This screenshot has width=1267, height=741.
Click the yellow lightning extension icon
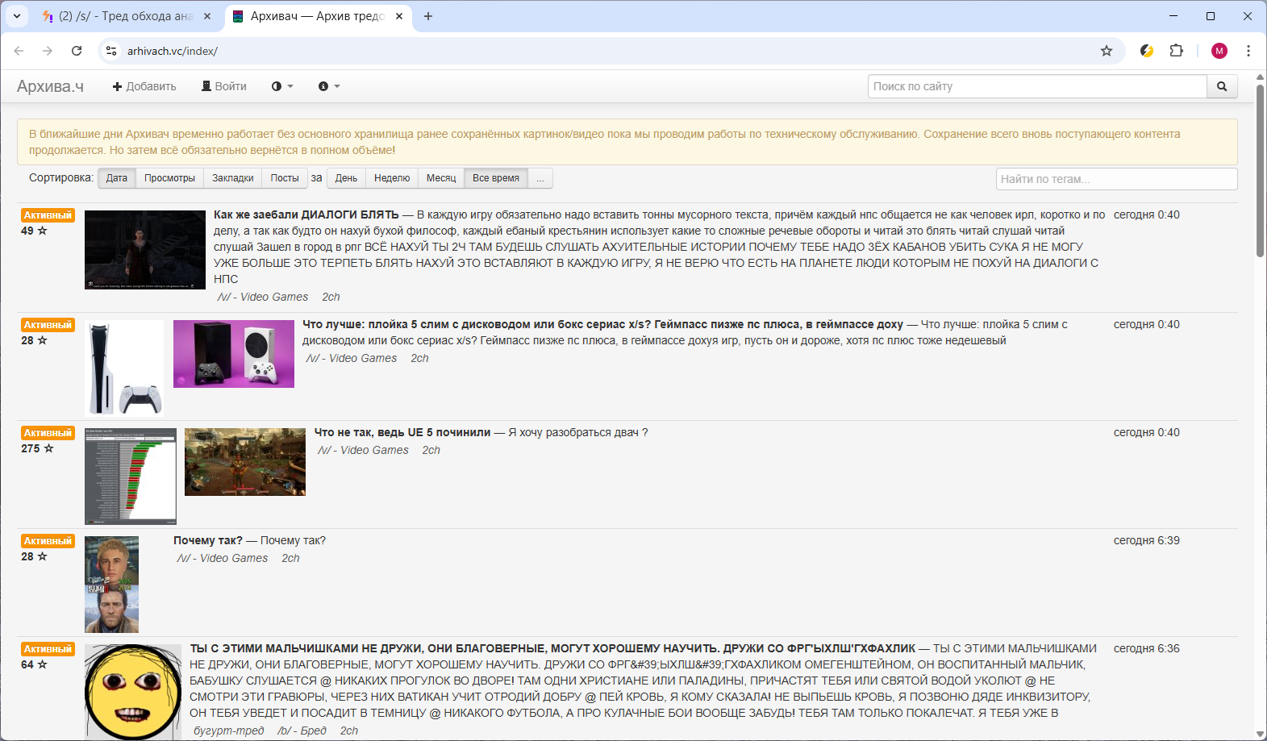pos(1147,51)
